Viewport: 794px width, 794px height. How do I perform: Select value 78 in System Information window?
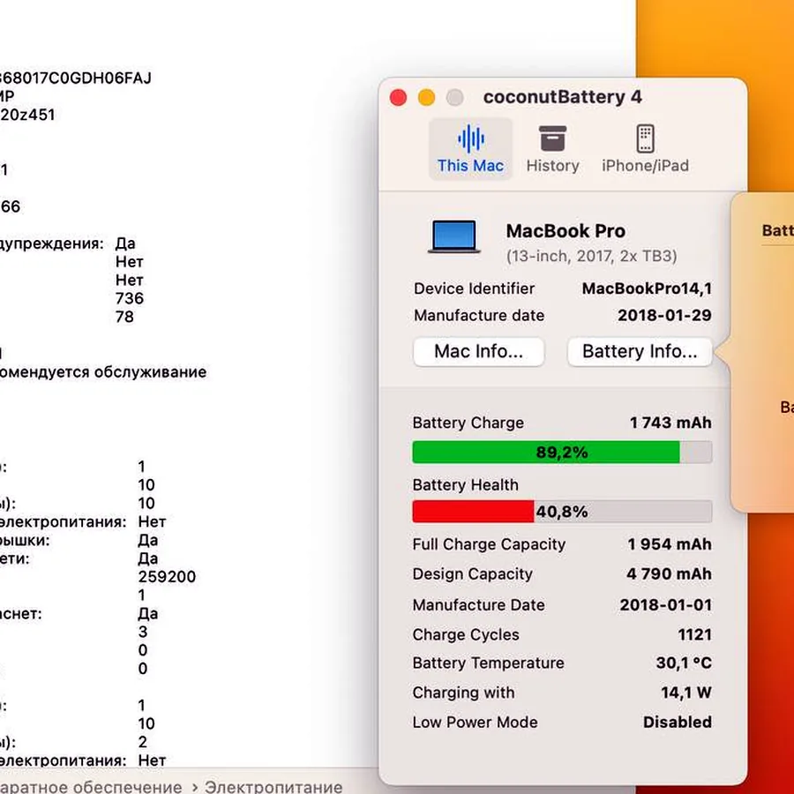[124, 317]
